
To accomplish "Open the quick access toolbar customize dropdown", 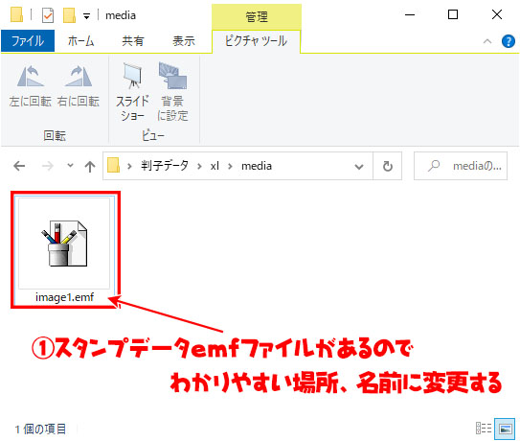I will (x=86, y=16).
